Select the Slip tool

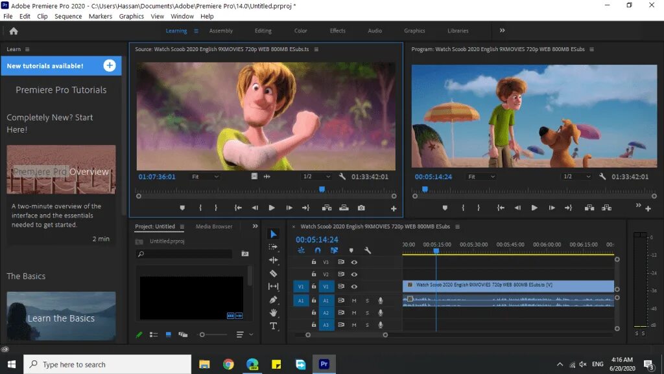(x=274, y=287)
